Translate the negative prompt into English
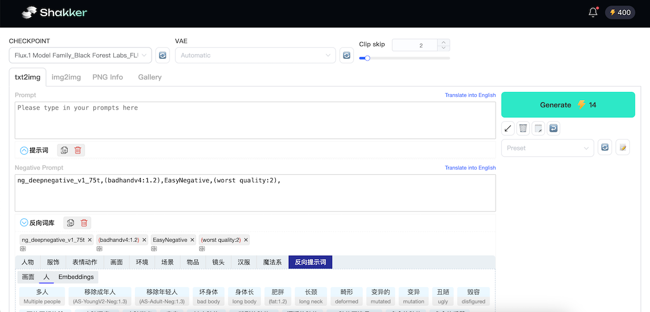 [x=470, y=168]
